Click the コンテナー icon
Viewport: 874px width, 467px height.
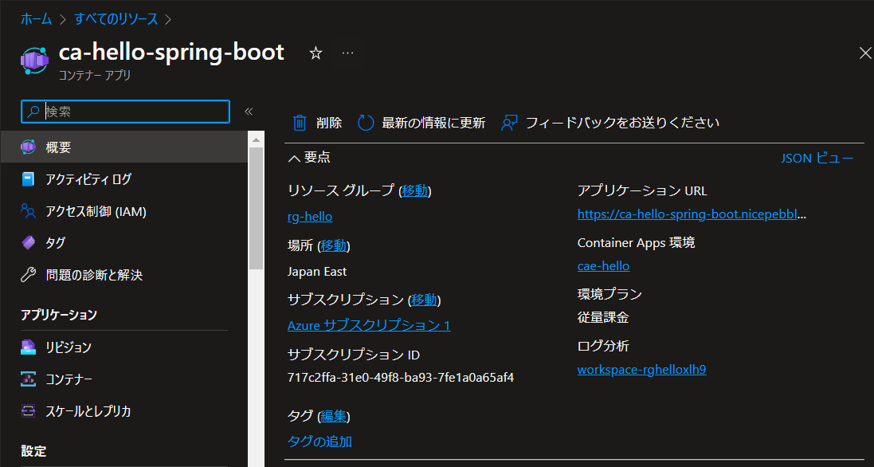click(x=29, y=379)
